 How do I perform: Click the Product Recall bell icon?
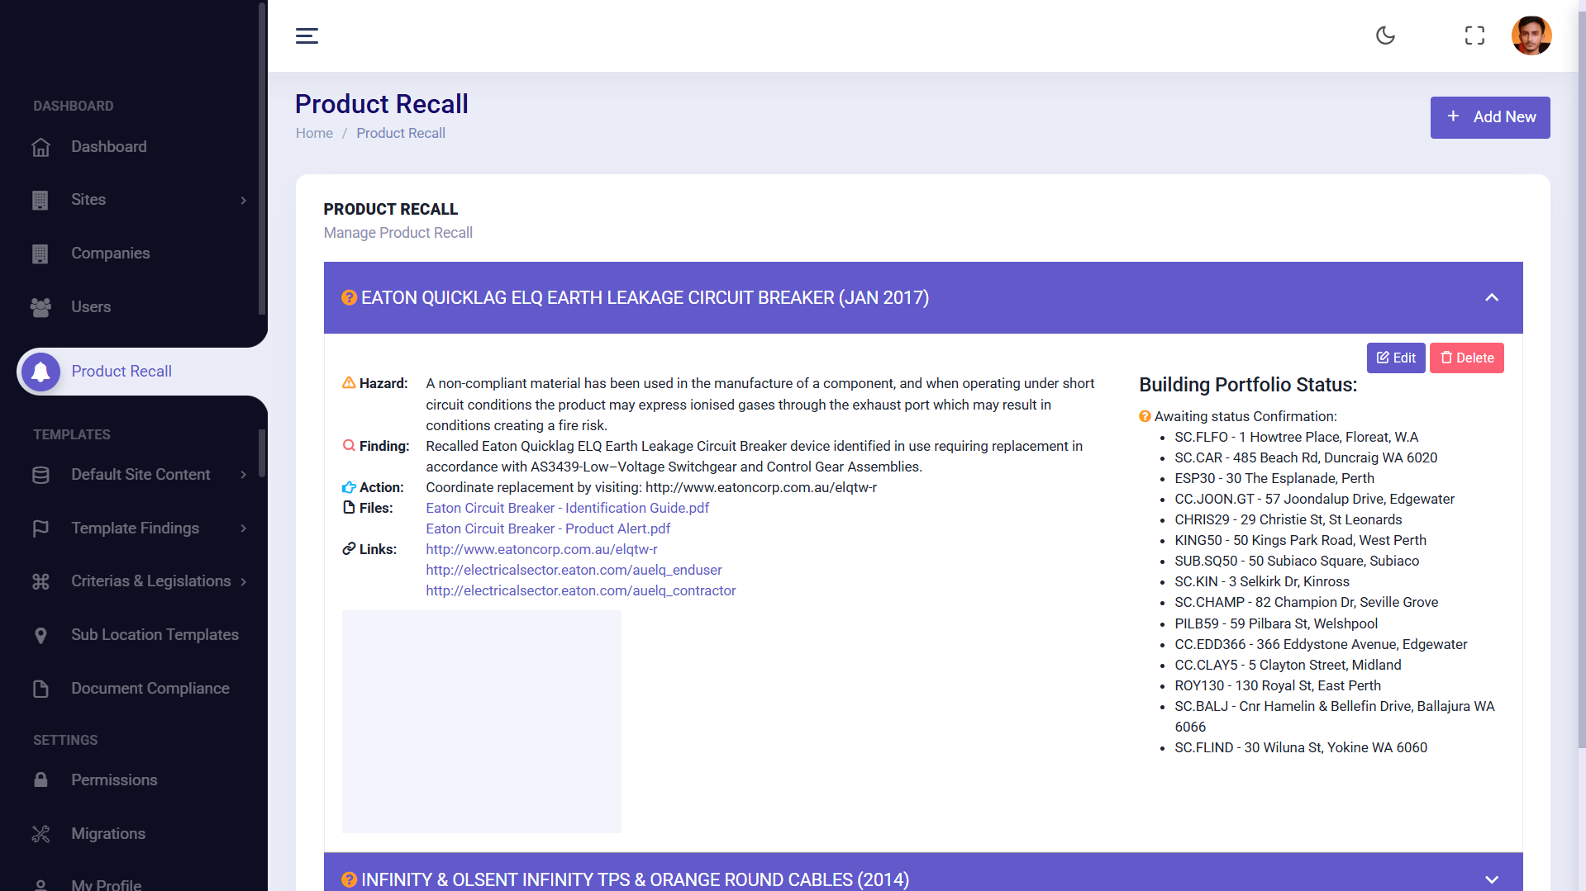(40, 372)
